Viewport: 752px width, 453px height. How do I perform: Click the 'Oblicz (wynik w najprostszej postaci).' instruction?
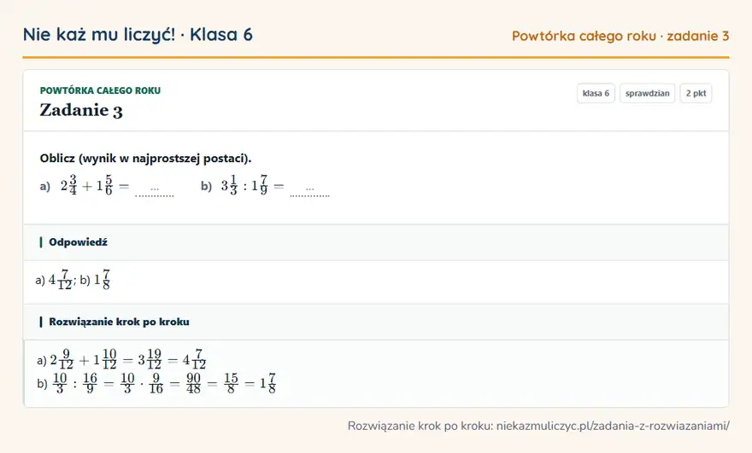145,159
